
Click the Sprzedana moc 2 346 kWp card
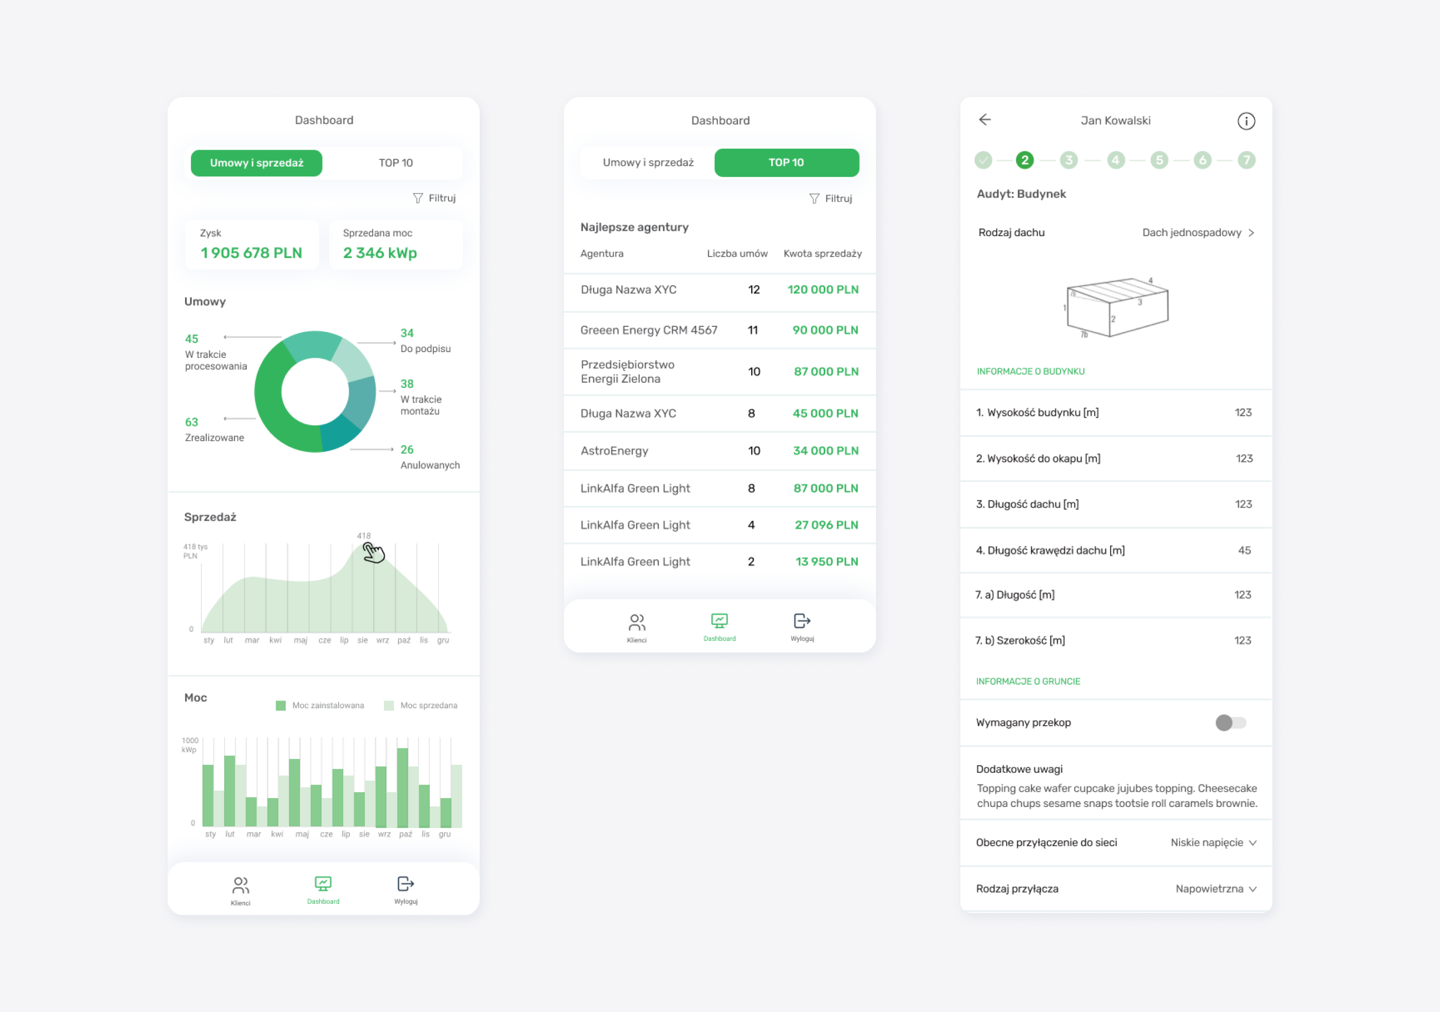396,245
